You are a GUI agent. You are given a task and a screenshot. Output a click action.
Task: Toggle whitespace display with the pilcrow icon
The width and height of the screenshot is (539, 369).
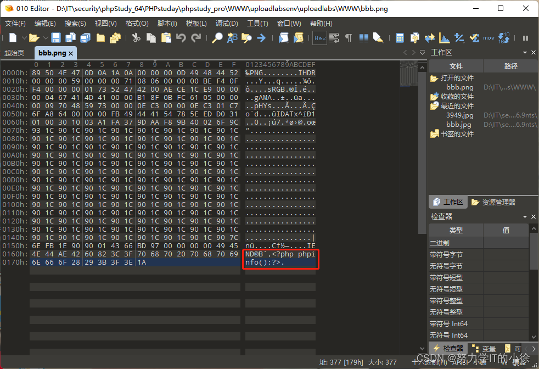click(349, 37)
